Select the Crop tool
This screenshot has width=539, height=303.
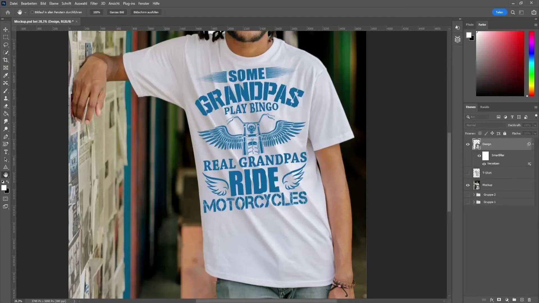(x=6, y=60)
